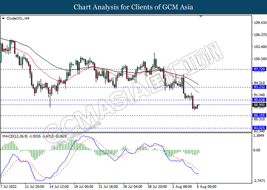Click the 103.400 price axis value
Screen dimensions: 267x190
260,47
